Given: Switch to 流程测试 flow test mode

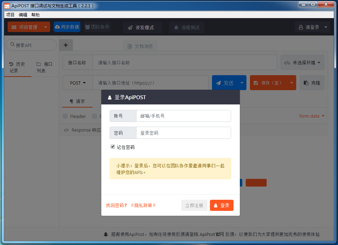Looking at the screenshot, I should 187,27.
